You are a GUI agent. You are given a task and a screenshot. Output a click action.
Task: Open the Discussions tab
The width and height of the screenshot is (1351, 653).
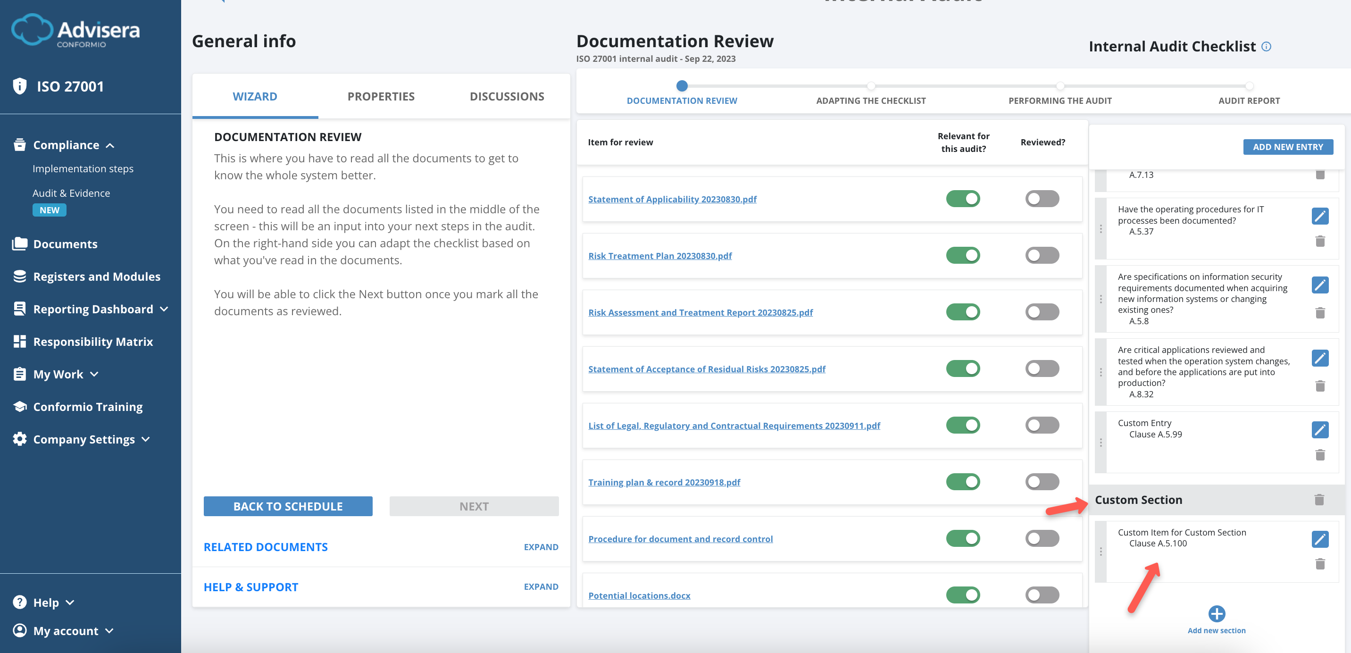coord(507,97)
